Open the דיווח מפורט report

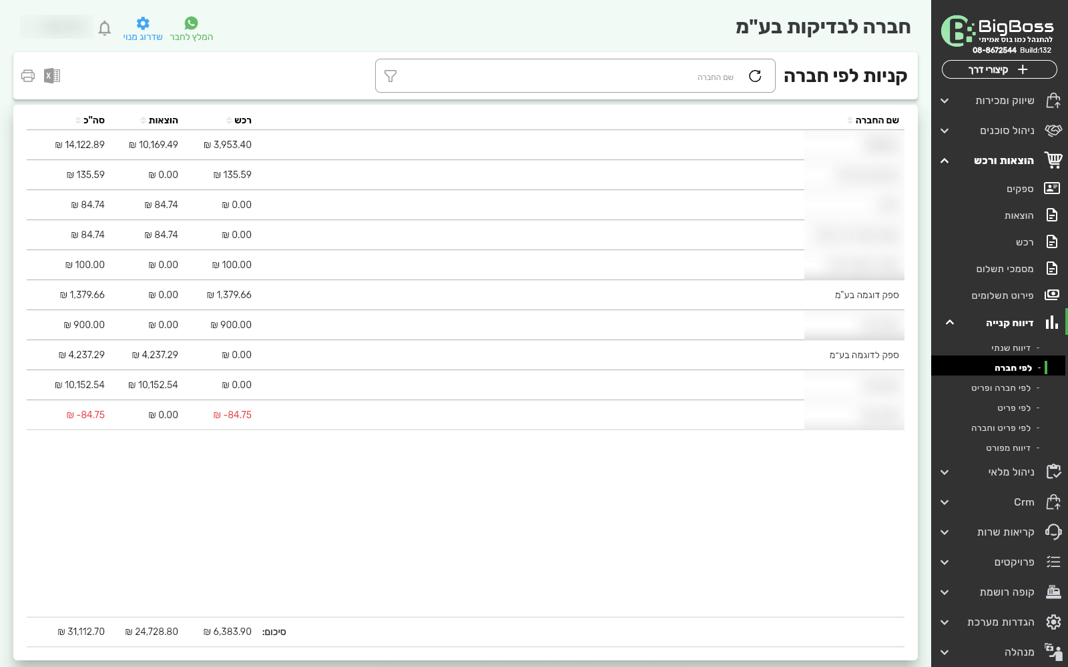pyautogui.click(x=1008, y=448)
